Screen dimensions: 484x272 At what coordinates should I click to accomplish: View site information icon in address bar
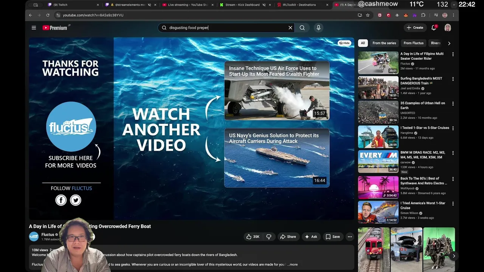point(58,15)
